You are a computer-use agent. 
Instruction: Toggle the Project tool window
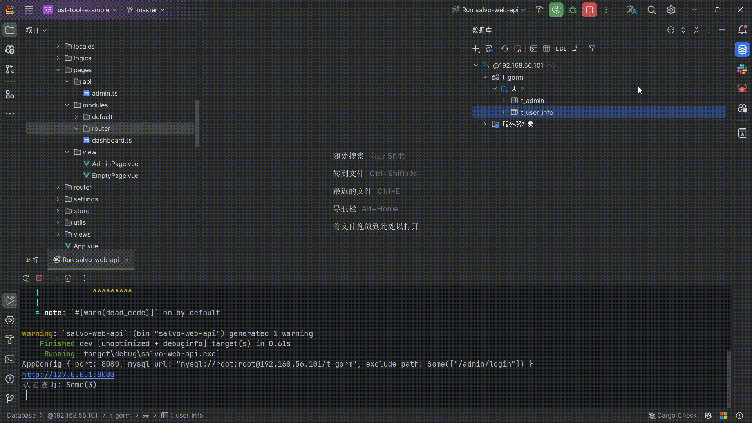pos(10,30)
